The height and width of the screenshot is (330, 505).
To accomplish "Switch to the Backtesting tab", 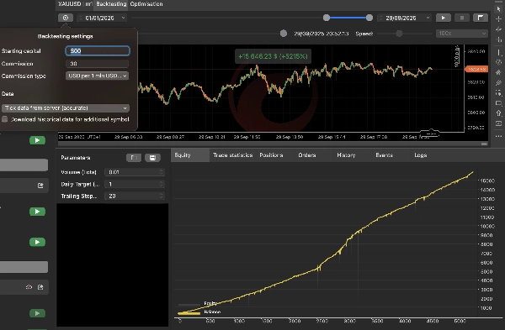I will coord(111,4).
